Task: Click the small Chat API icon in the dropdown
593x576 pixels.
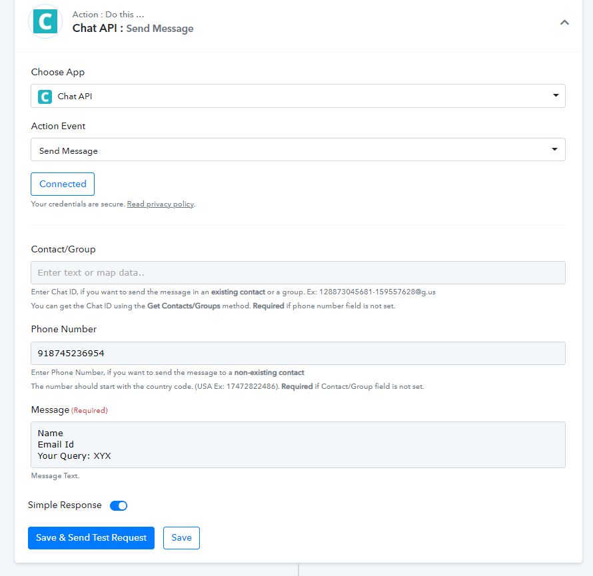Action: click(x=45, y=97)
